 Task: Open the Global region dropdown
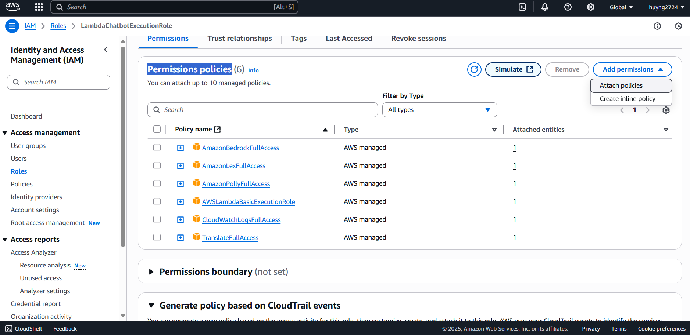621,7
